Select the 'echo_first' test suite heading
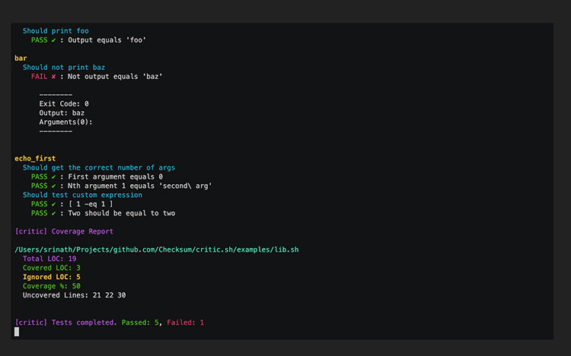571x356 pixels. 35,158
